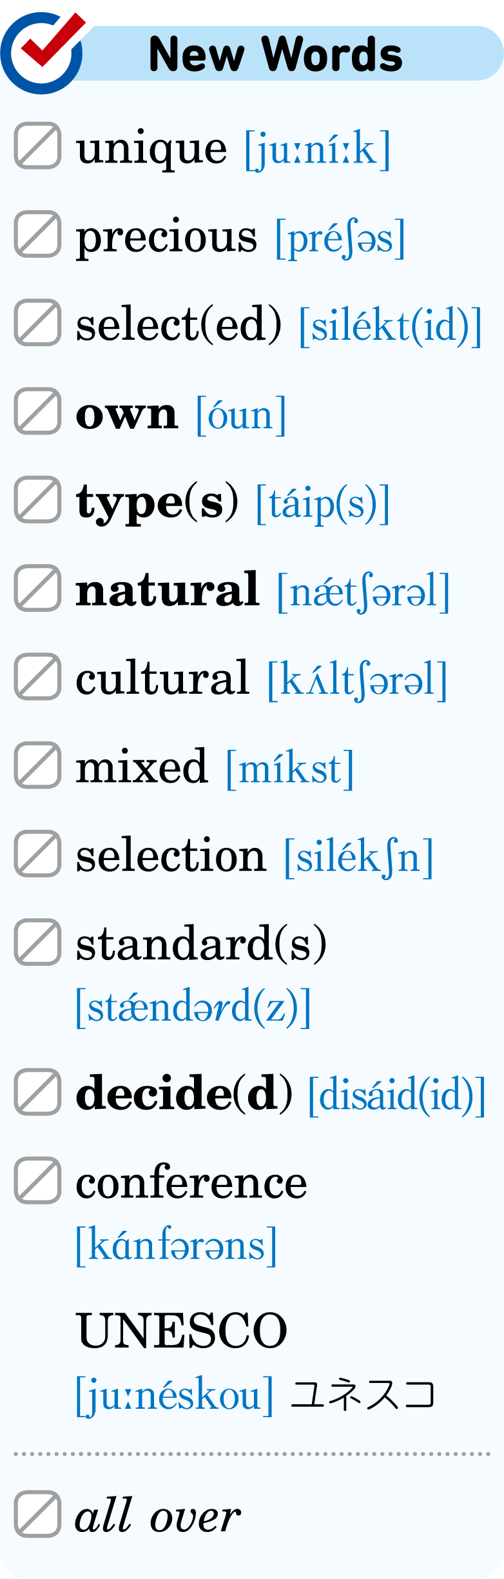Check the 'type(s)' word box
The width and height of the screenshot is (504, 1579).
pos(38,500)
